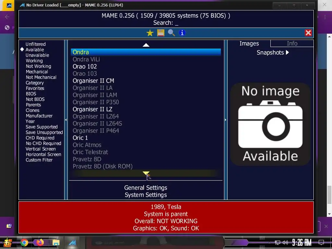Select Pravetz 8D in the list
The width and height of the screenshot is (332, 249).
coord(146,159)
